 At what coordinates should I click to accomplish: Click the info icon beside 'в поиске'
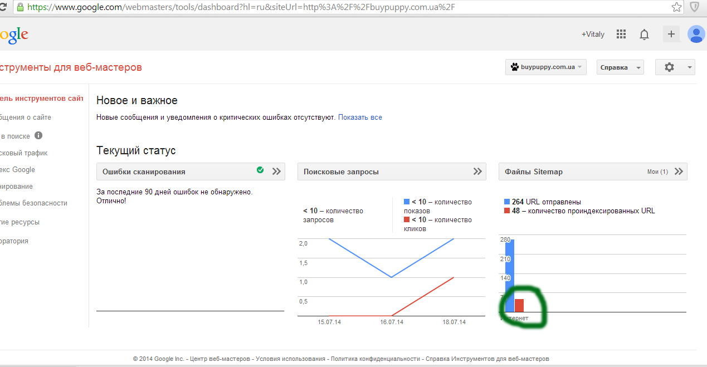click(x=38, y=135)
